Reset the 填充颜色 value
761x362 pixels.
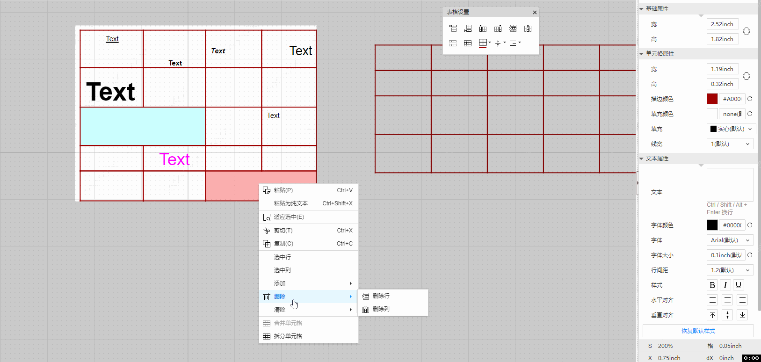(x=750, y=114)
